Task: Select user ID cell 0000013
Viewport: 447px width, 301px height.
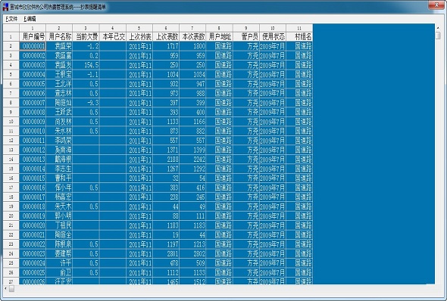Action: point(33,159)
